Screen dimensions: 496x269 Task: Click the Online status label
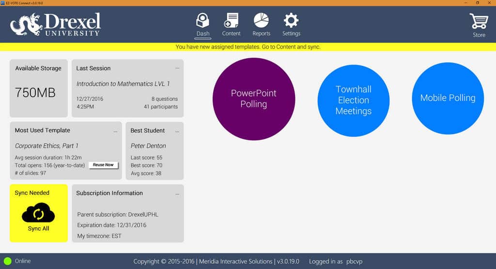23,261
